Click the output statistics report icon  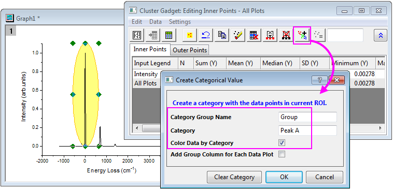[x=137, y=36]
